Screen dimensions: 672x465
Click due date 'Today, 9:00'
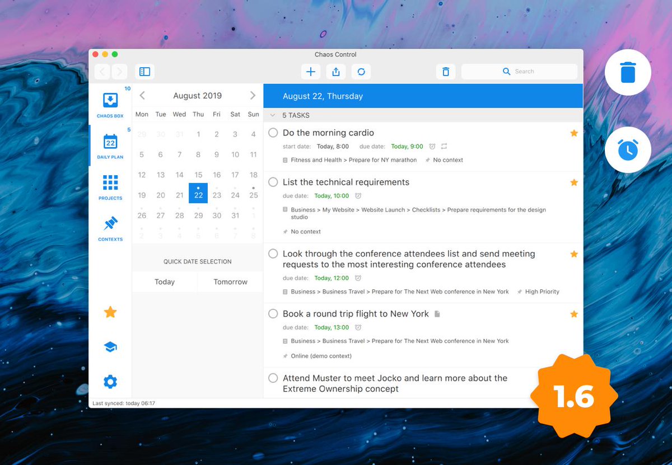[407, 147]
